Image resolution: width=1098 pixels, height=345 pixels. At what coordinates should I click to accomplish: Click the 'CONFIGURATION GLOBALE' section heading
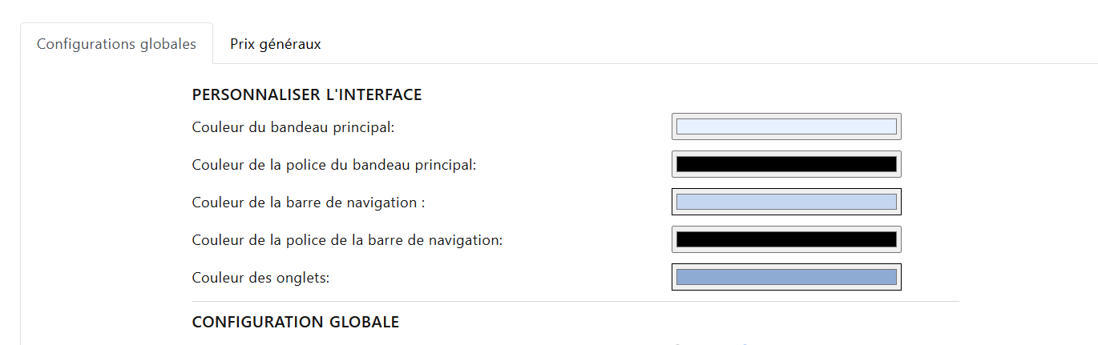(x=296, y=322)
